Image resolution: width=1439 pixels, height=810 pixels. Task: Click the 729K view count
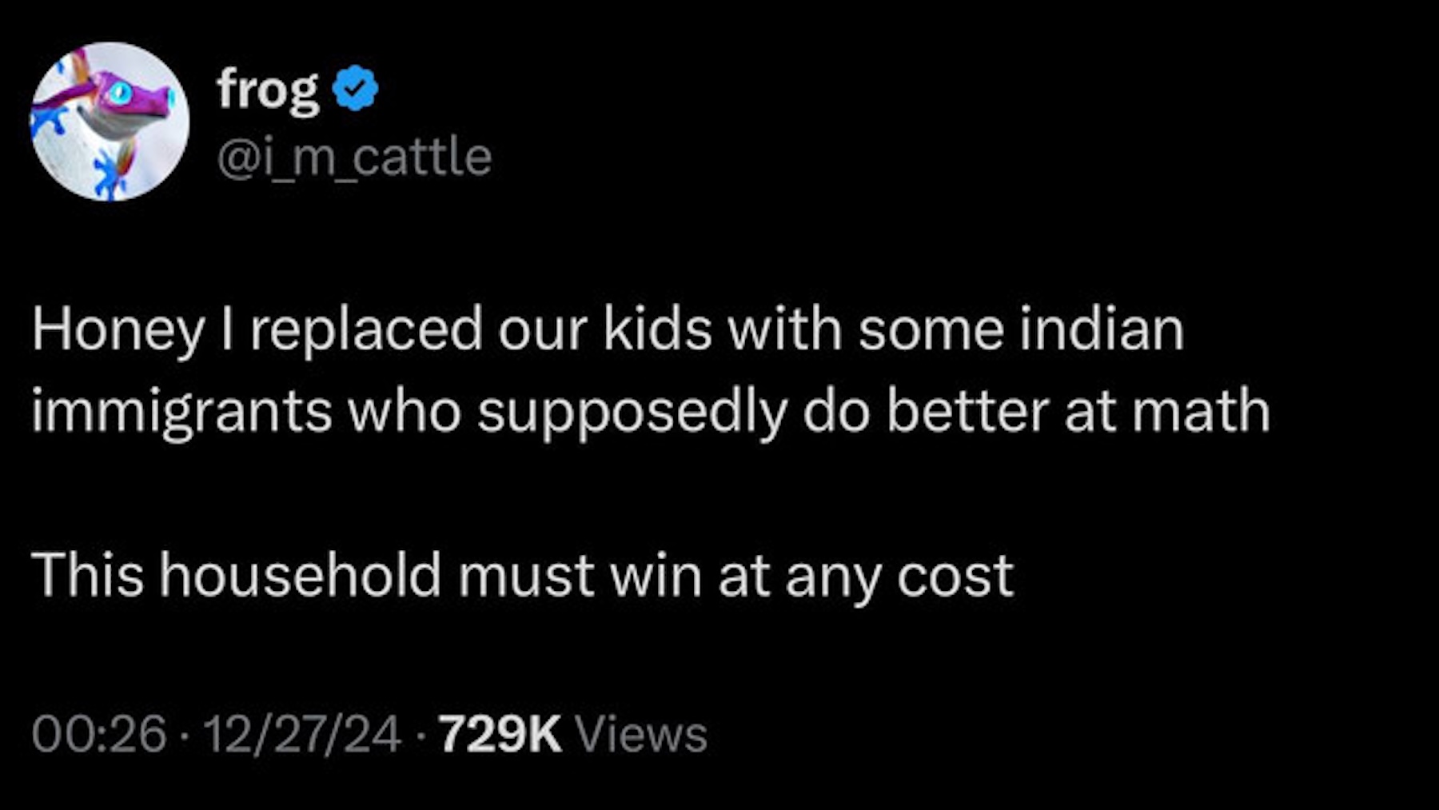[x=500, y=734]
